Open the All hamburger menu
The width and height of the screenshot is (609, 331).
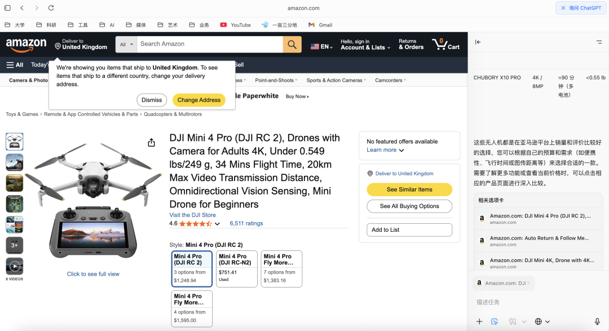[x=15, y=65]
